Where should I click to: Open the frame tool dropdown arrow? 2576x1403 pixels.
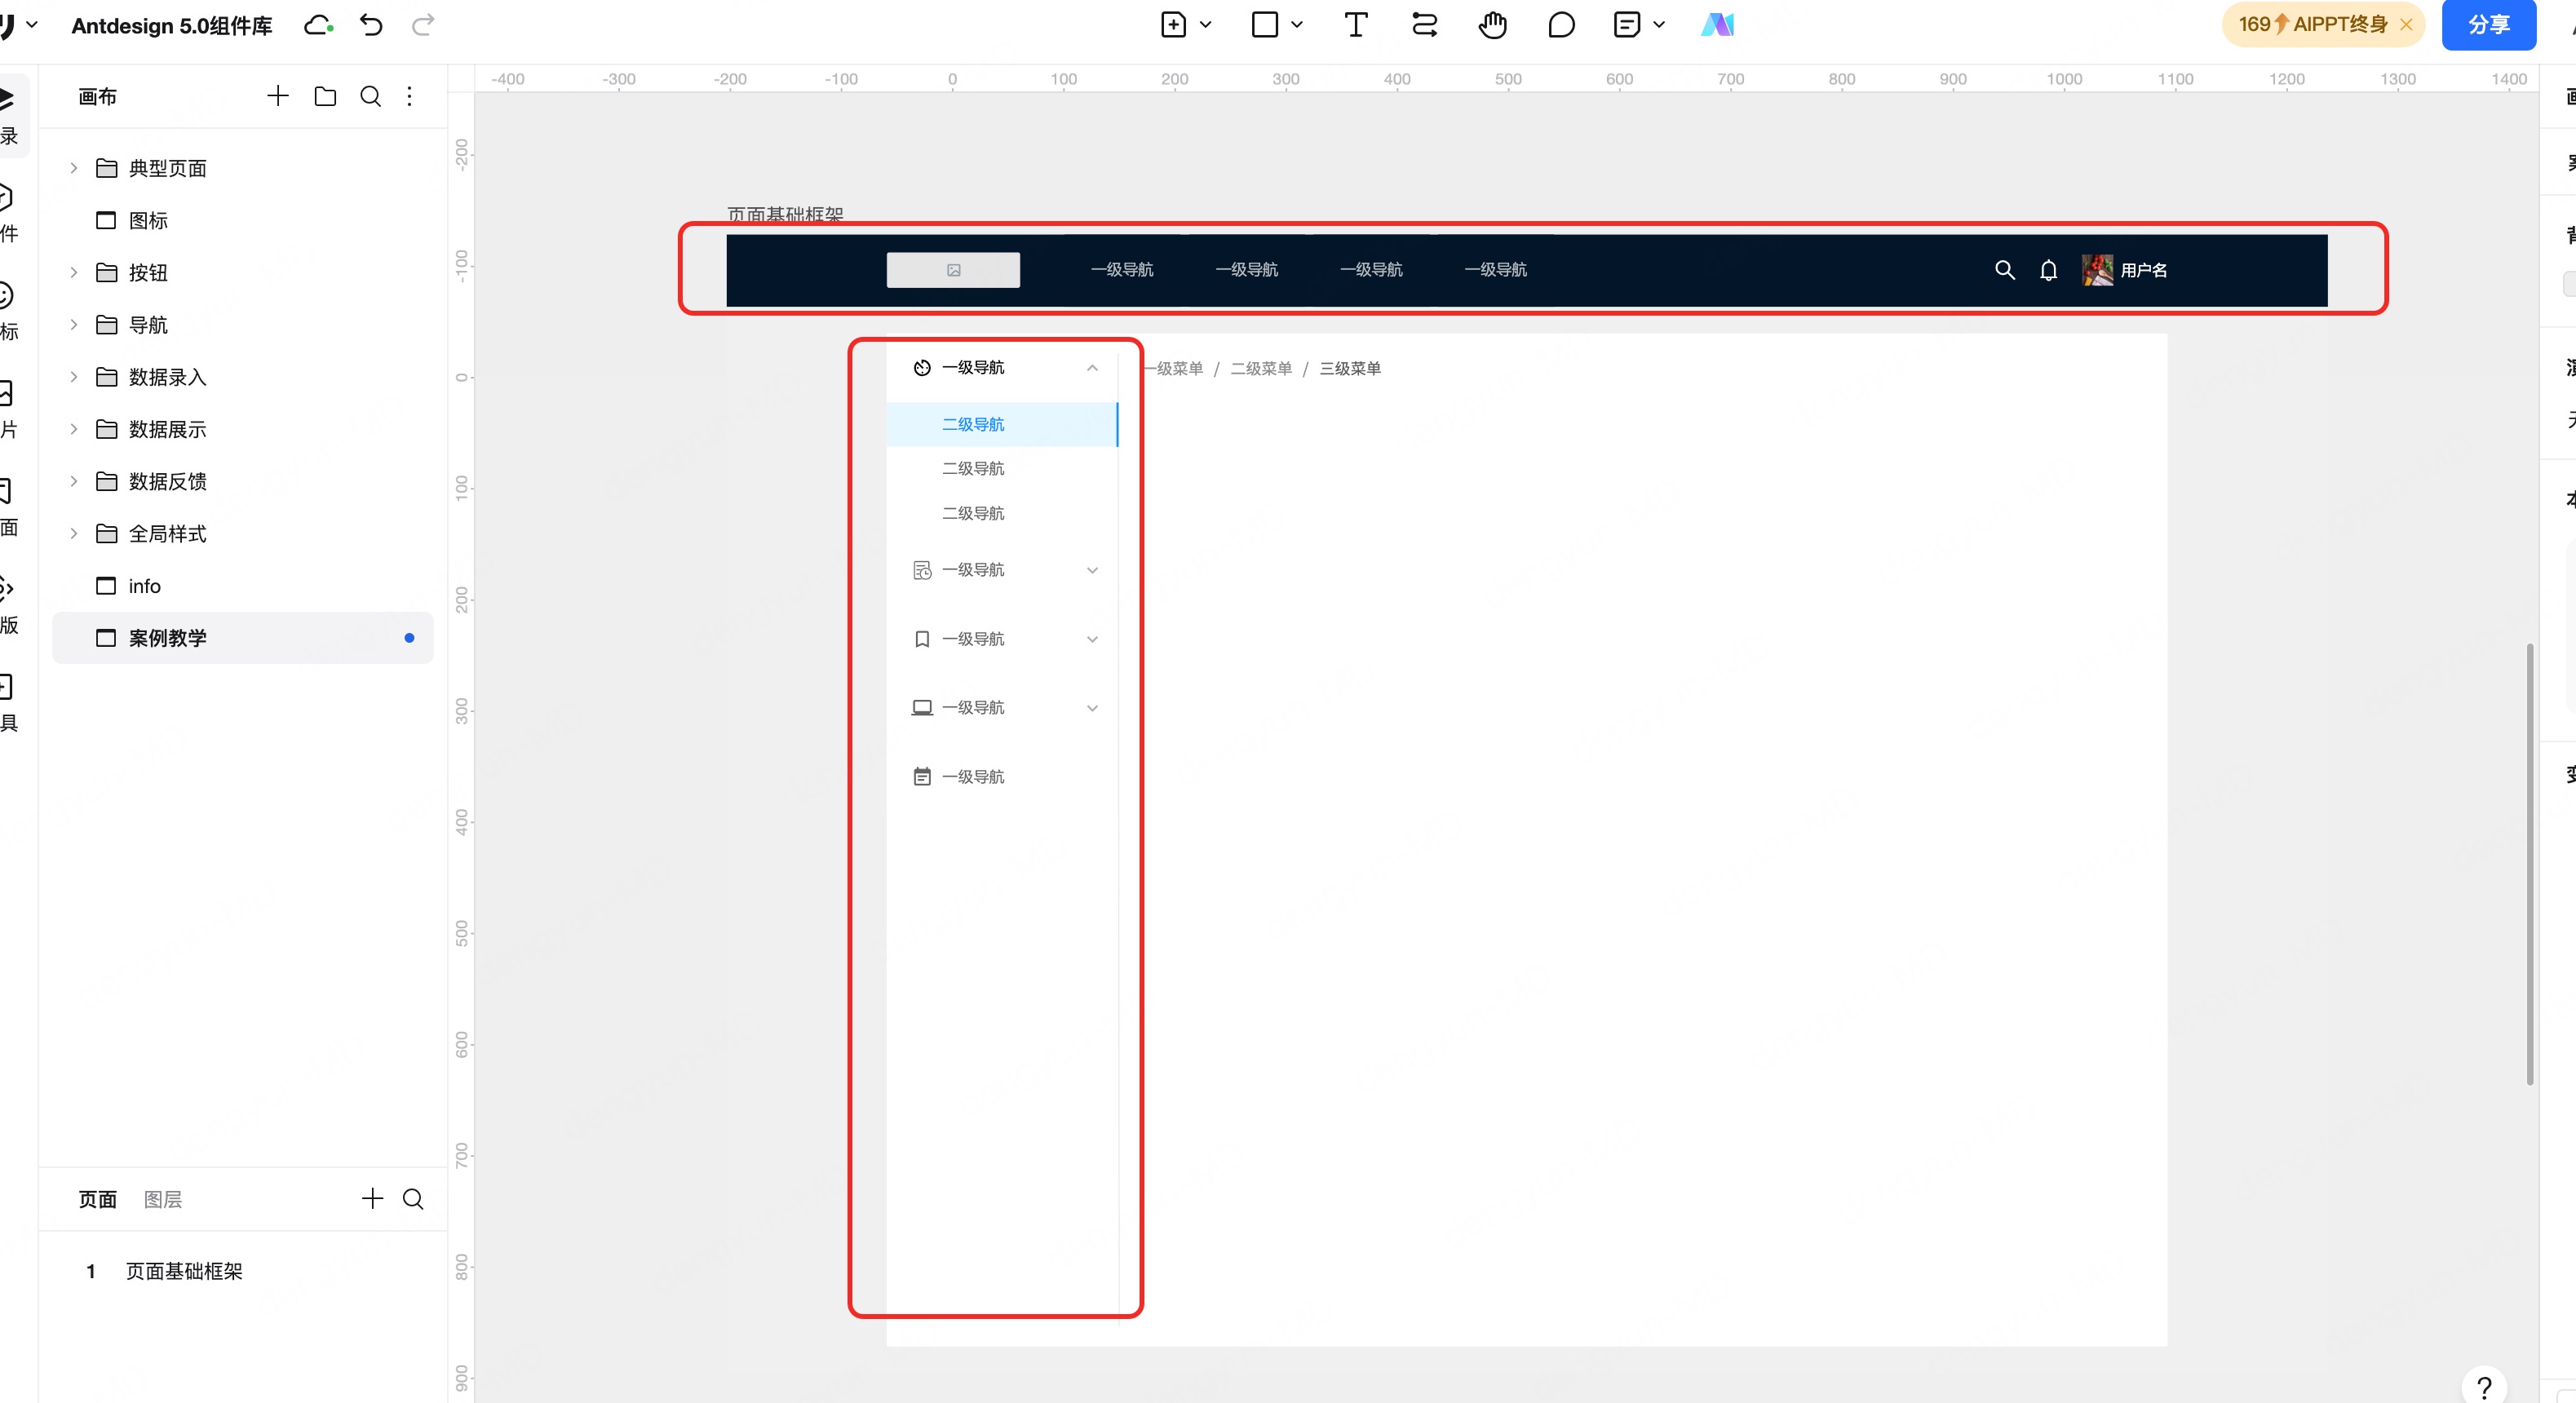(x=1206, y=25)
